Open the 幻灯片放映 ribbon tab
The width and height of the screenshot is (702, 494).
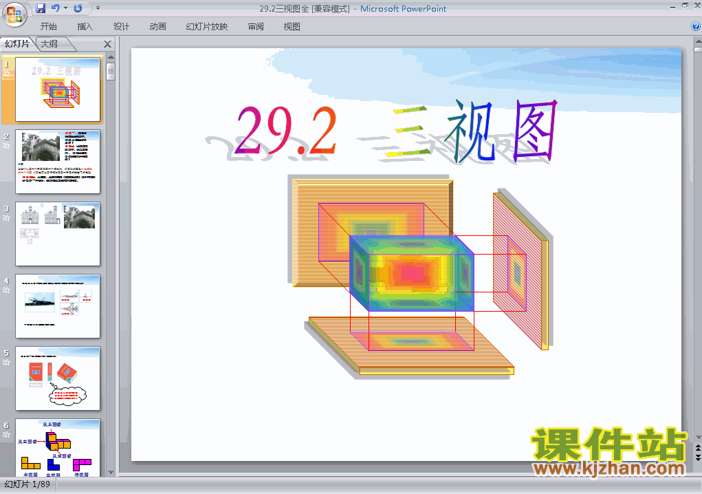pos(207,27)
